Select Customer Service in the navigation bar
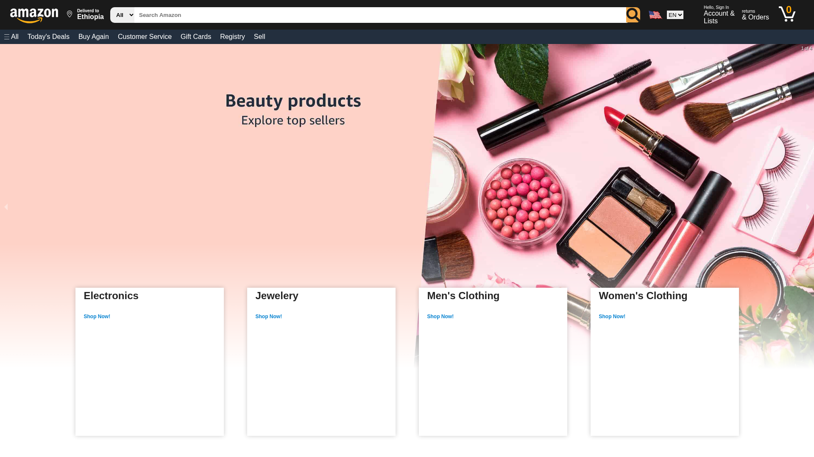Viewport: 814px width, 457px height. click(145, 37)
